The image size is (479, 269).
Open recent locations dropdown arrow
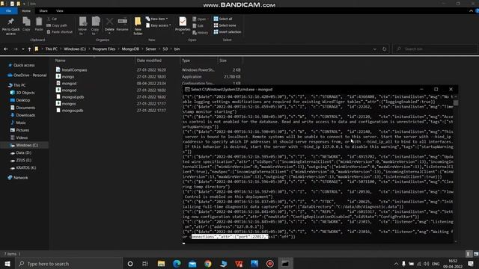(x=23, y=49)
